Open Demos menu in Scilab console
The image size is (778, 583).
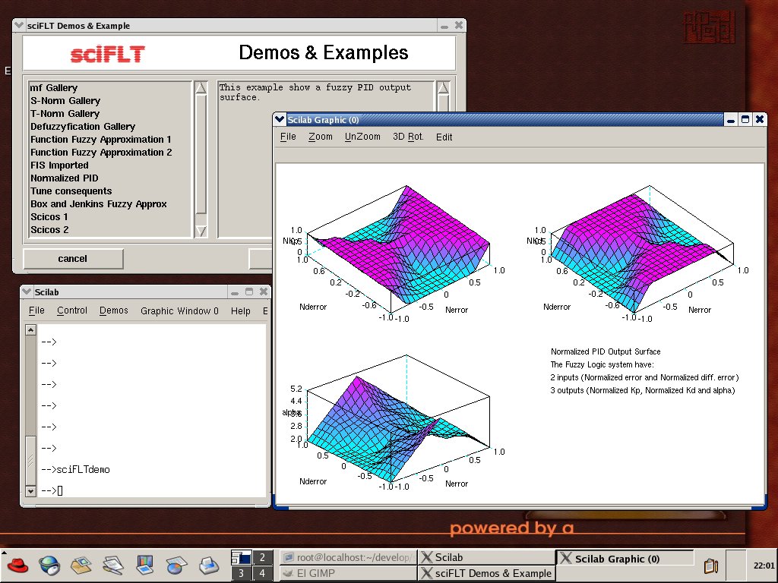(x=114, y=310)
